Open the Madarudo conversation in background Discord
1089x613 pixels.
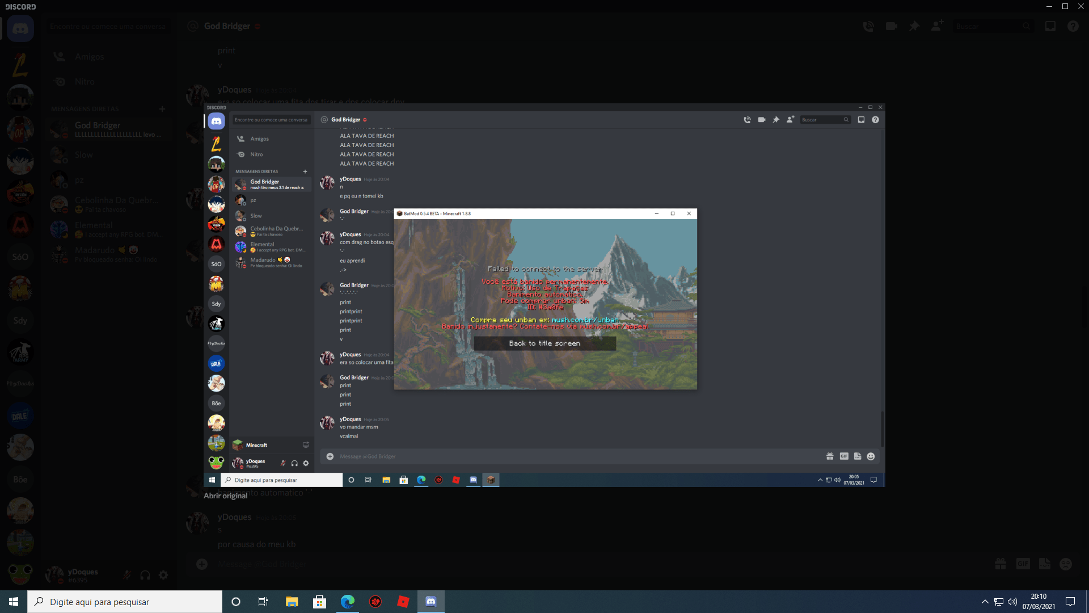click(x=108, y=254)
